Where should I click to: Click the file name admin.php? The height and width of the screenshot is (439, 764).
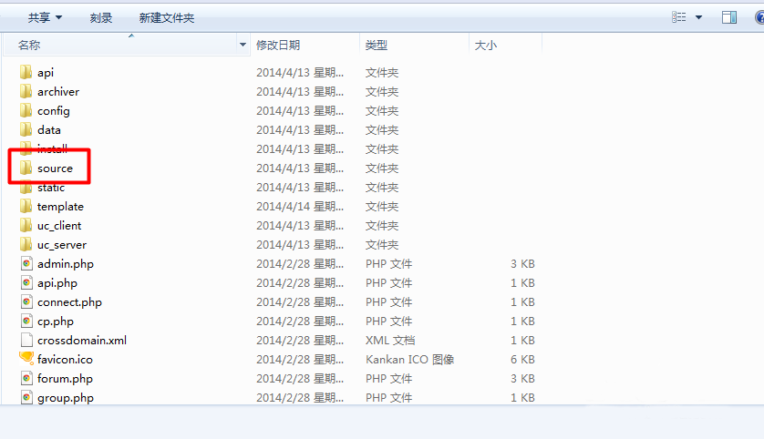coord(66,264)
